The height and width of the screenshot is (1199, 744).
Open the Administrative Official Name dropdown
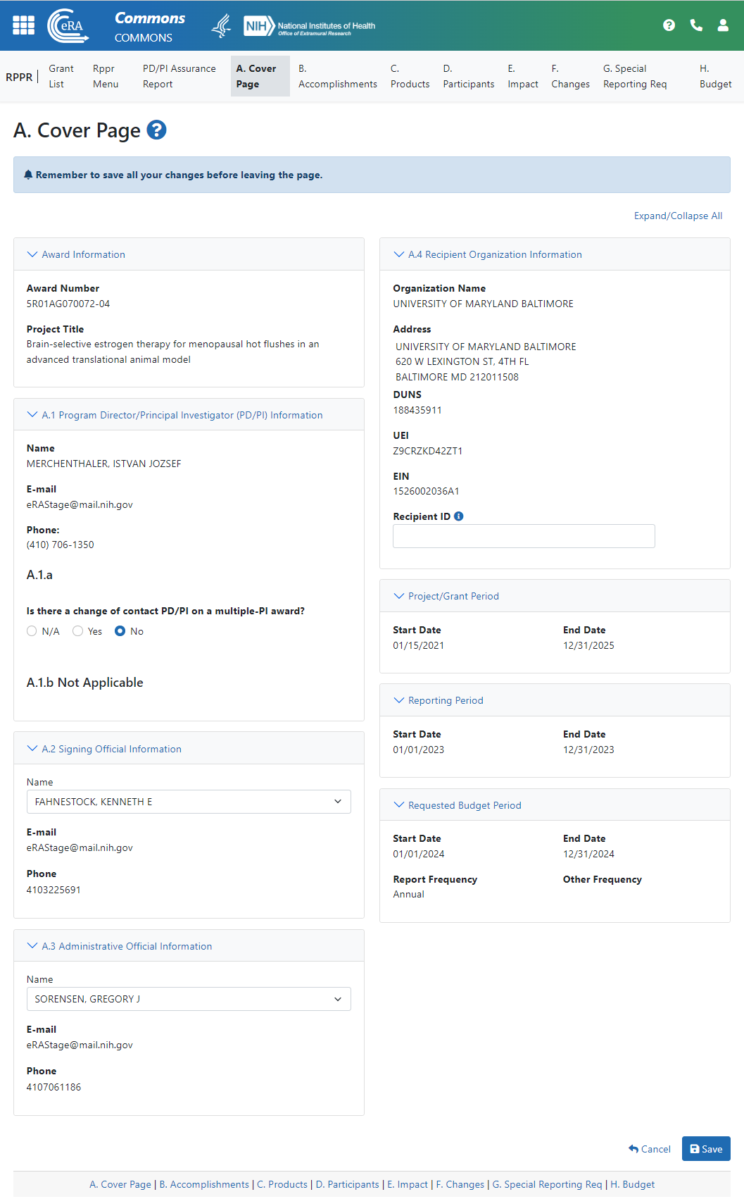(189, 999)
